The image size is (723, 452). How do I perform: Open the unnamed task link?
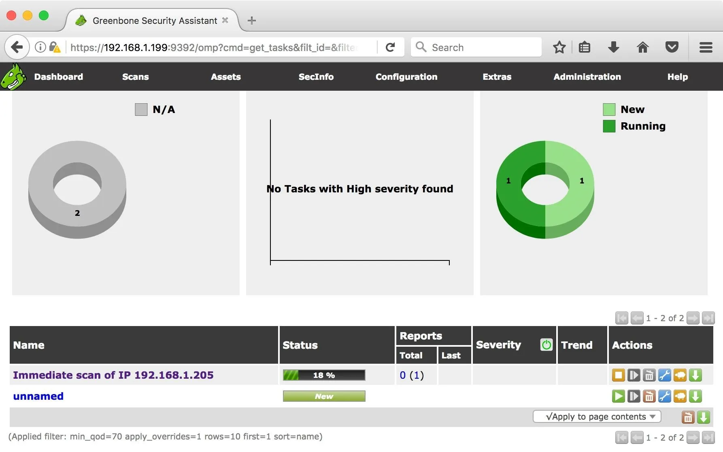click(x=38, y=396)
